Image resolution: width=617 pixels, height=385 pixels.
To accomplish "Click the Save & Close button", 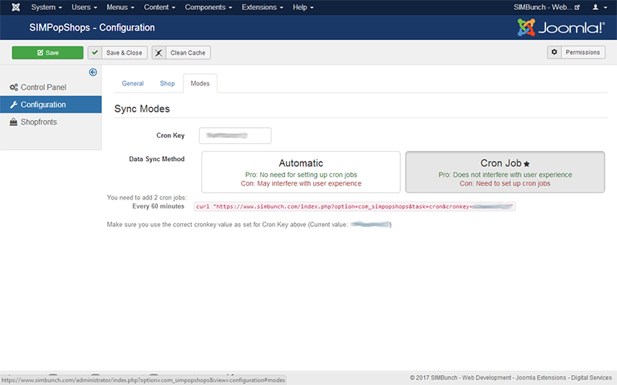I will tap(117, 52).
